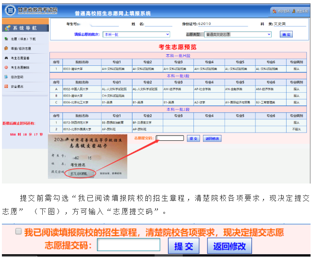Image resolution: width=312 pixels, height=258 pixels.
Task: Select 填报/修改志愿 in the navigation menu
Action: point(21,49)
